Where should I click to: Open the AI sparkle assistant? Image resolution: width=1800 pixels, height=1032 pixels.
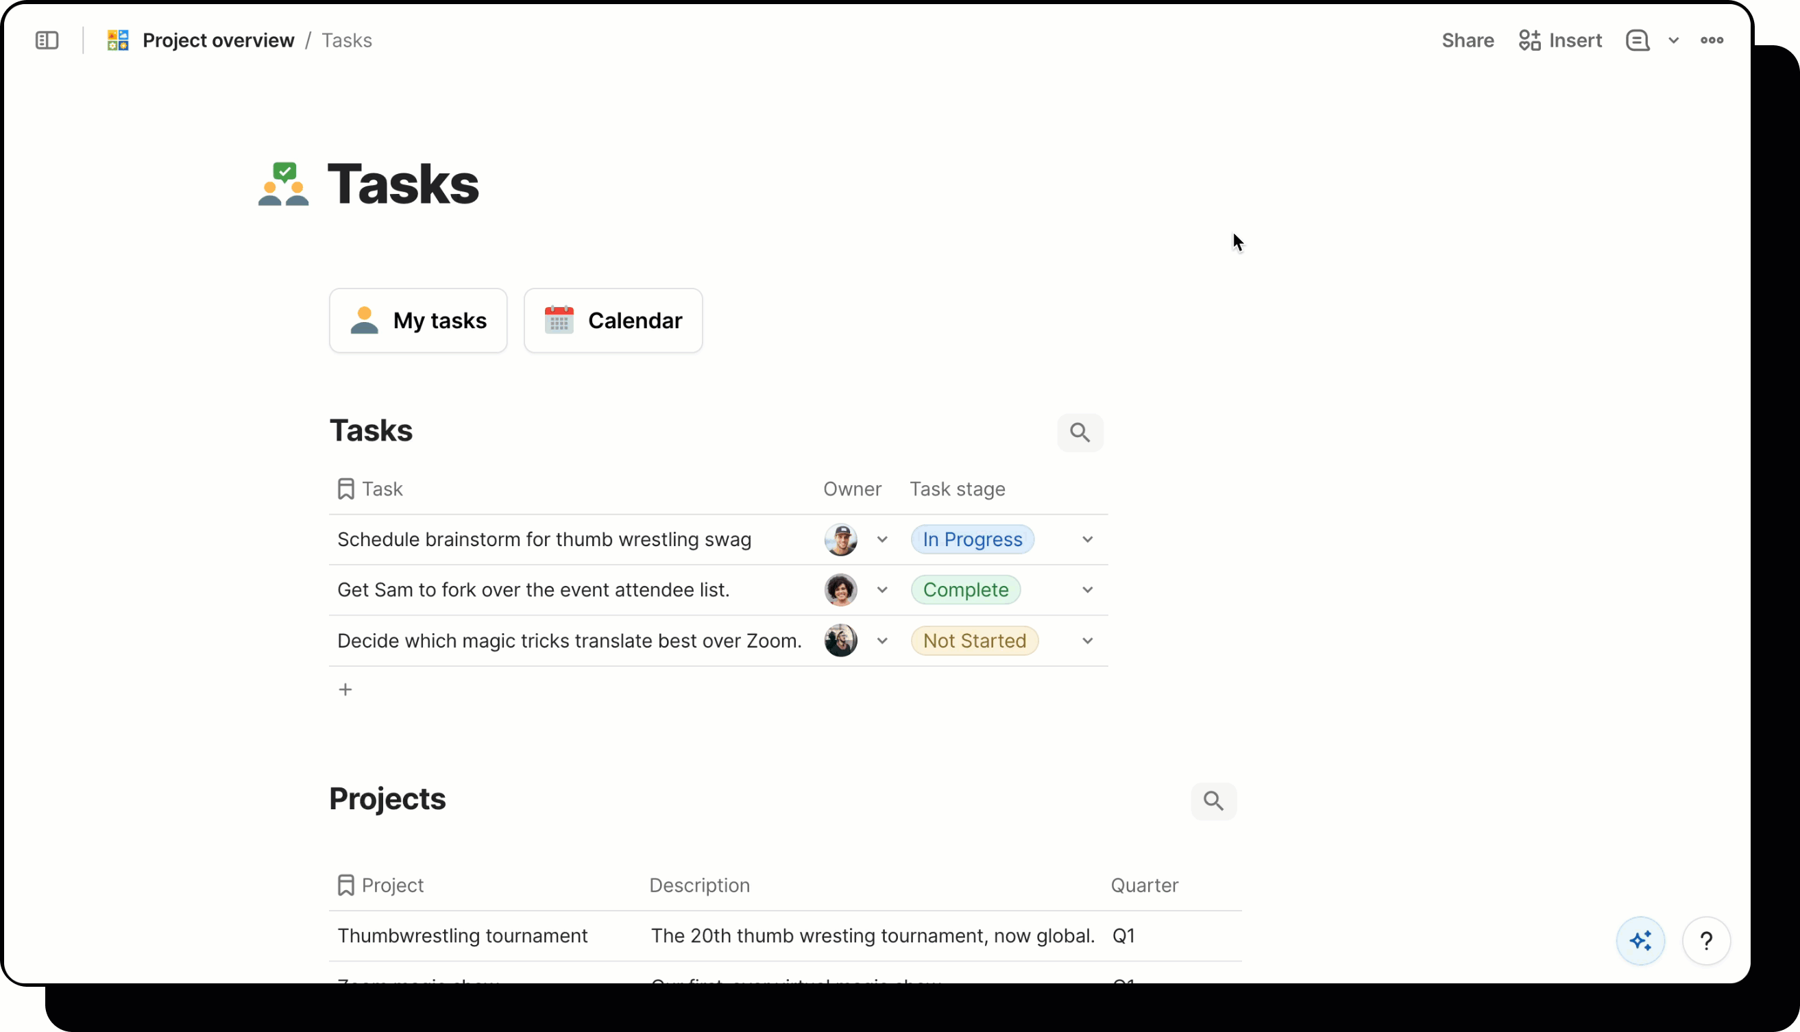tap(1640, 941)
